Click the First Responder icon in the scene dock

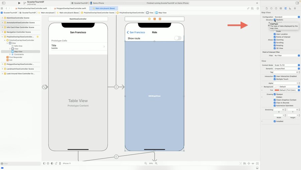(x=155, y=19)
